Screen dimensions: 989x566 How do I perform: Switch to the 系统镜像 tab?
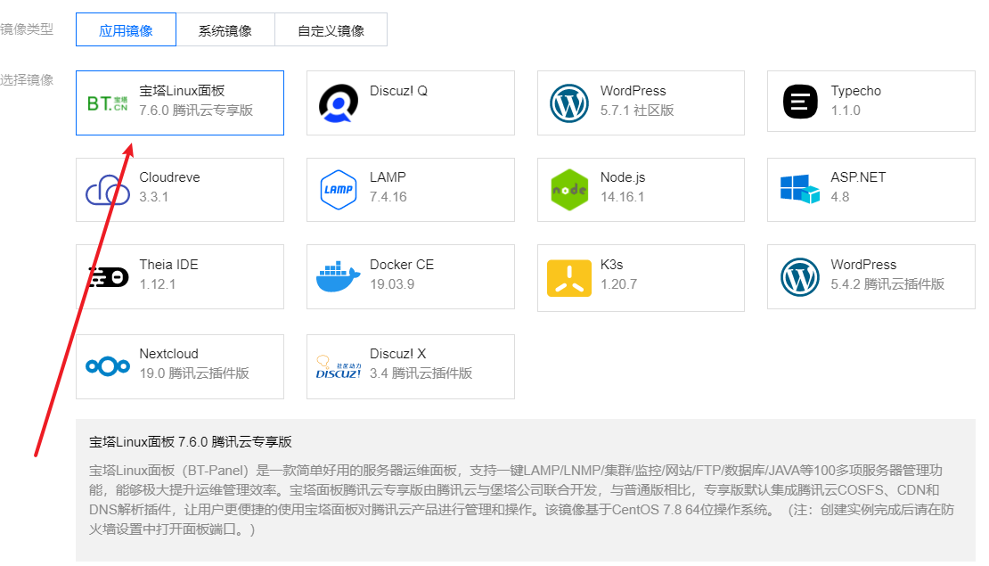(x=225, y=29)
